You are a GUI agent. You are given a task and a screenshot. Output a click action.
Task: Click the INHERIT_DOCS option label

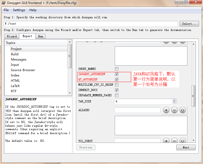88,90
